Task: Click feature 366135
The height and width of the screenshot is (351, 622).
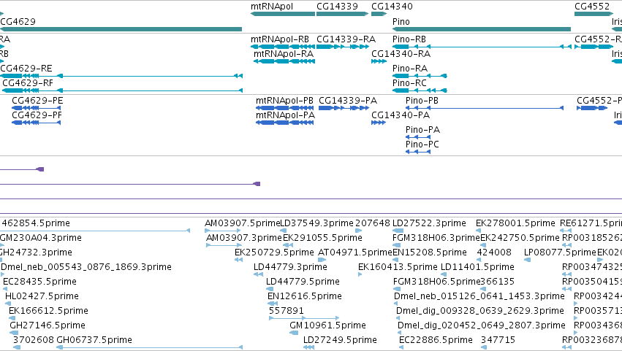Action: 498,282
